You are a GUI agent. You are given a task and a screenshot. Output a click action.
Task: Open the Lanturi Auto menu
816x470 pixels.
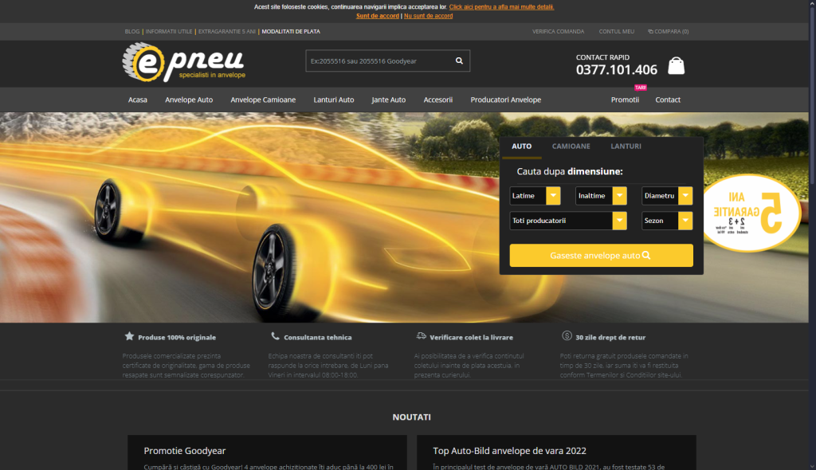[334, 100]
